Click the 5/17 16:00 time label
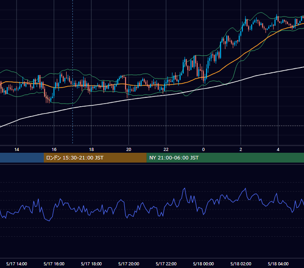This screenshot has height=268, width=304. point(54,264)
